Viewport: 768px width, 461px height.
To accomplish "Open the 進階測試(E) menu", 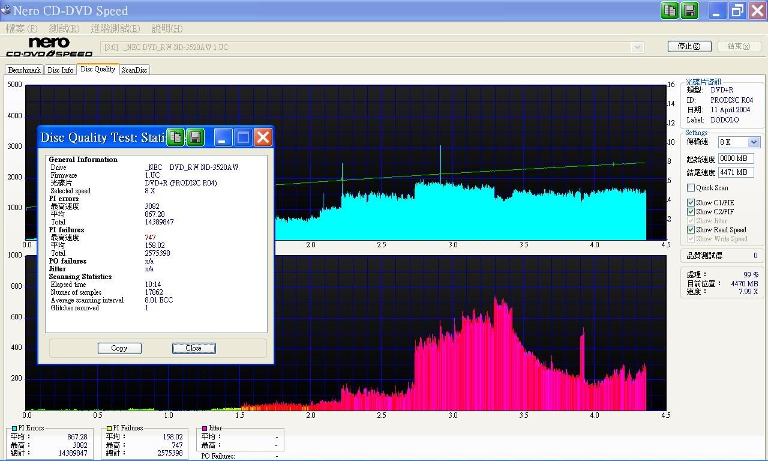I will [x=115, y=29].
